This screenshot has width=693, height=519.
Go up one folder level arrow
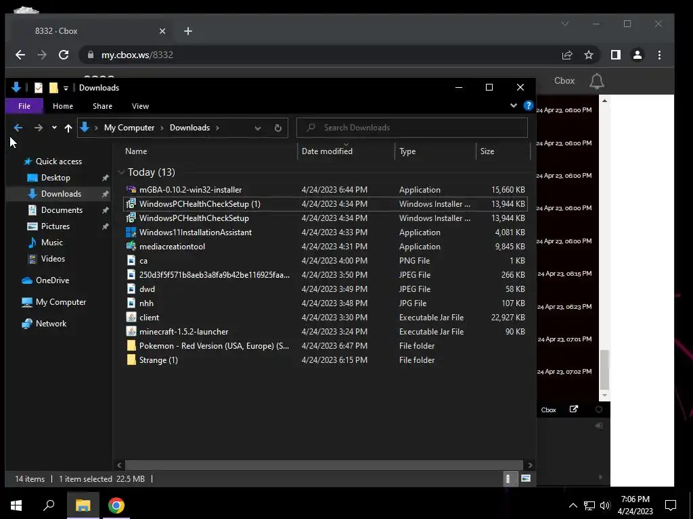tap(68, 128)
